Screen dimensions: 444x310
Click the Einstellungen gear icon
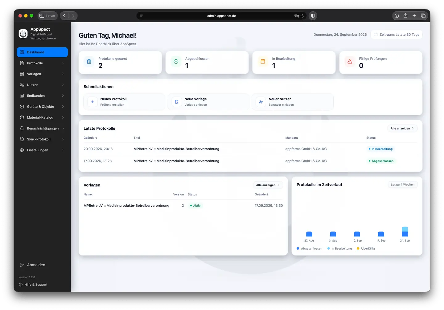tap(22, 150)
